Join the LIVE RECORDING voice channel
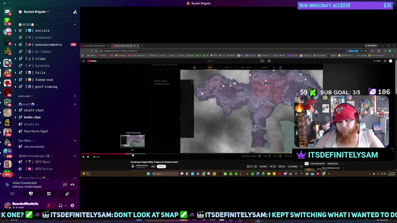This screenshot has width=397, height=223. (47, 147)
